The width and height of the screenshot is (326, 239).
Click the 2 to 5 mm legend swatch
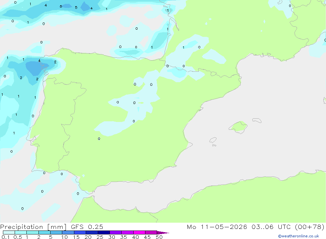click(44, 232)
